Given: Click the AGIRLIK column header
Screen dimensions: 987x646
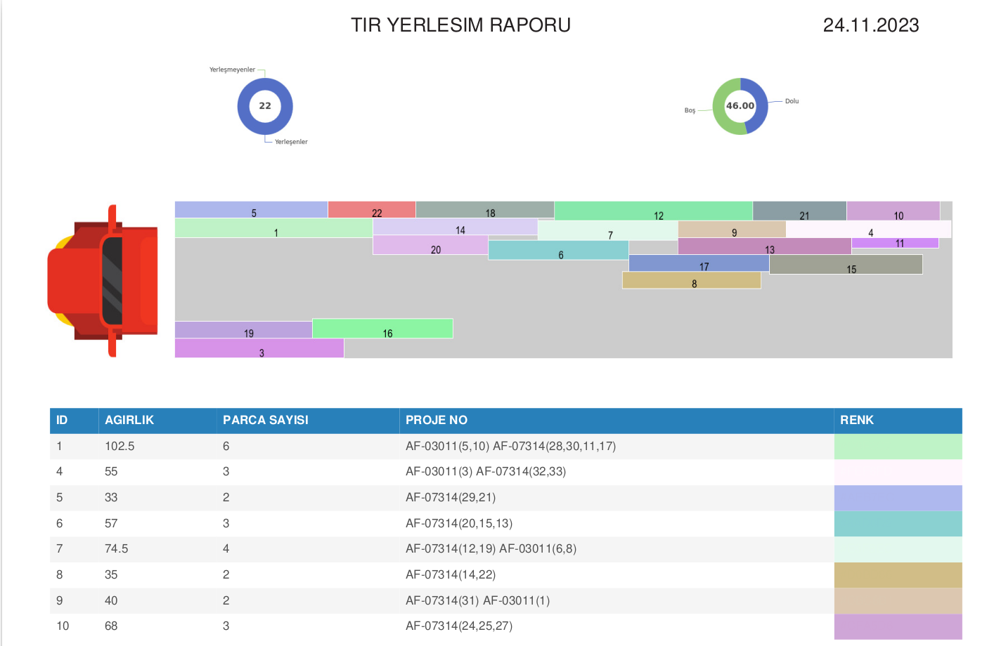Looking at the screenshot, I should 129,420.
